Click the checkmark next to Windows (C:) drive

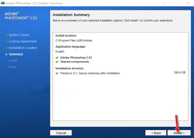(x=57, y=73)
